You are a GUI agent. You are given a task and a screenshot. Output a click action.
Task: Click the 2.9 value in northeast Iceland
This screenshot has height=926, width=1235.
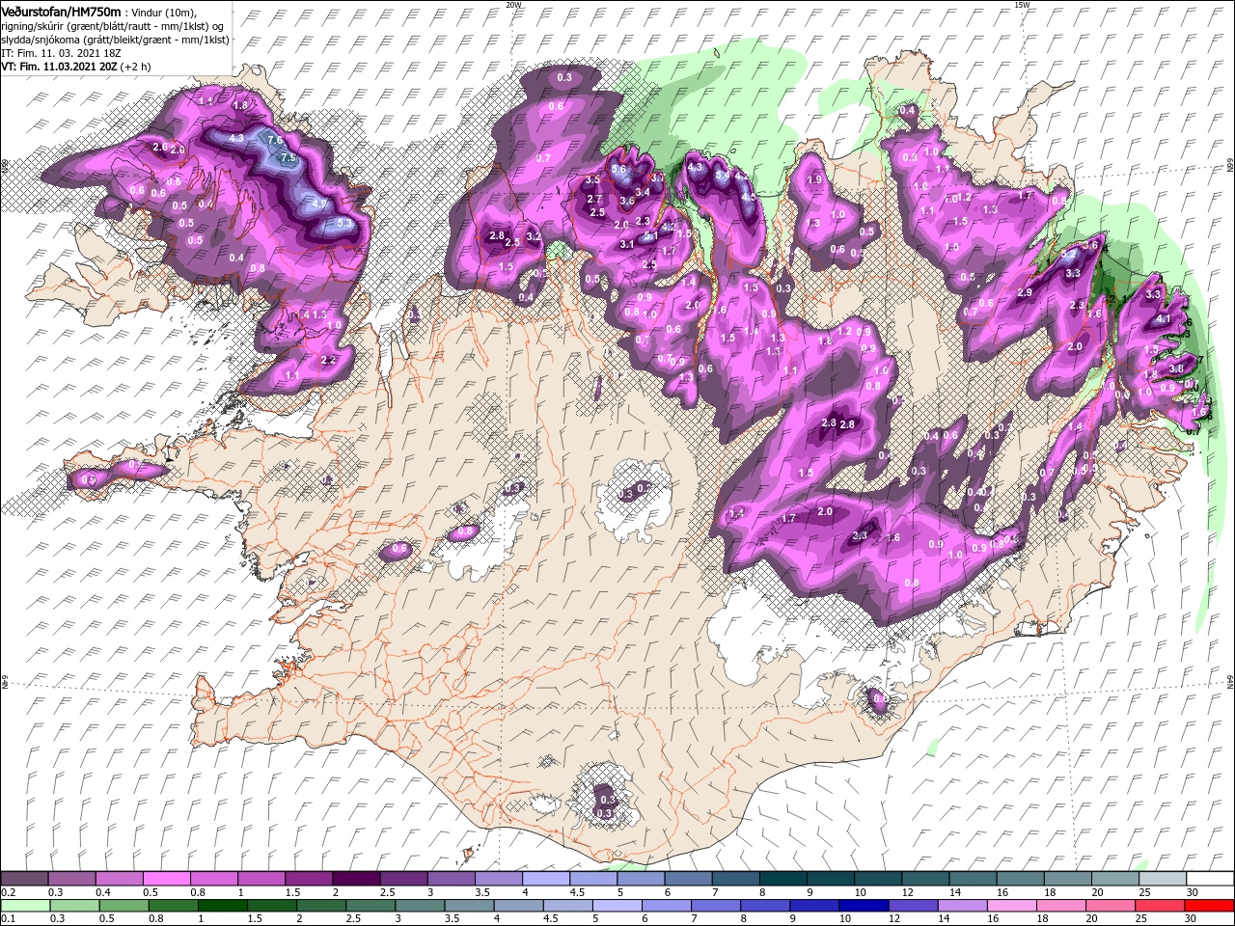(1025, 292)
